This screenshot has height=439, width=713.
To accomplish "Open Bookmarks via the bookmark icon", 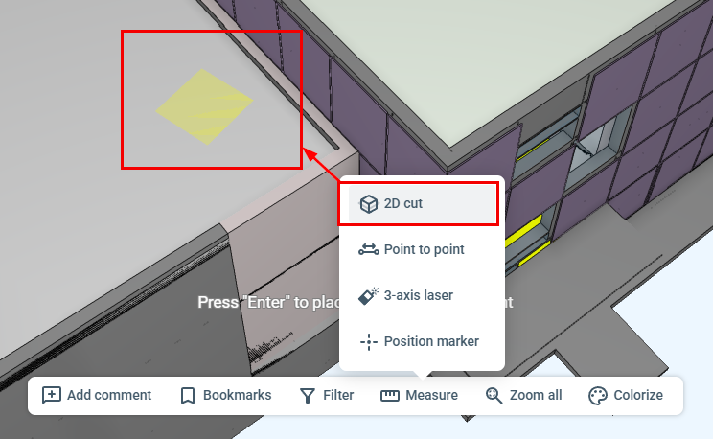I will click(x=187, y=395).
